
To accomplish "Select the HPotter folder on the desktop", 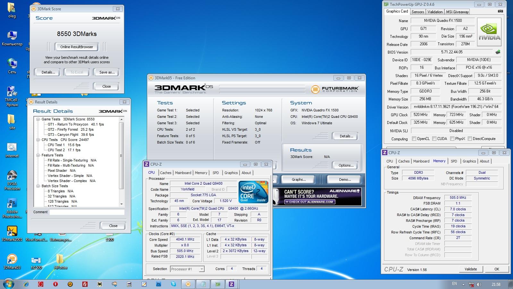I will [60, 262].
